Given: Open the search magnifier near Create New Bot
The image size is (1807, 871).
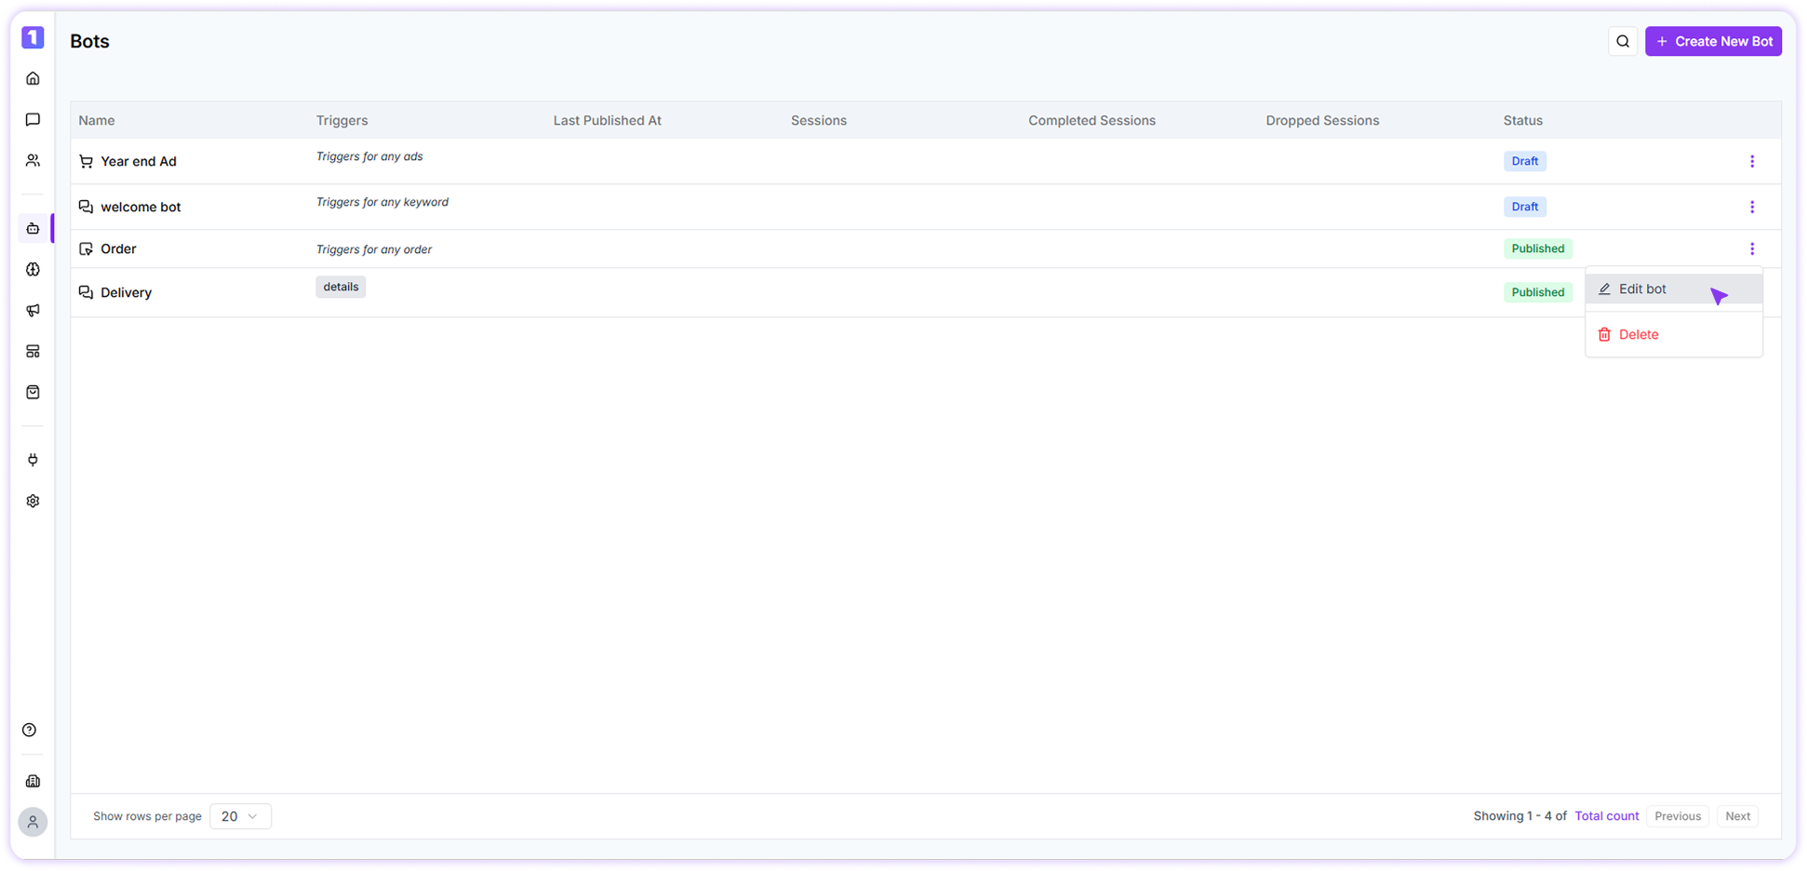Looking at the screenshot, I should (1623, 41).
